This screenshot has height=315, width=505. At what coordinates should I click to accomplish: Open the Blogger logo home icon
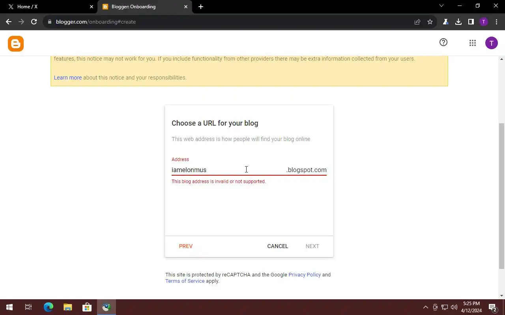click(16, 44)
